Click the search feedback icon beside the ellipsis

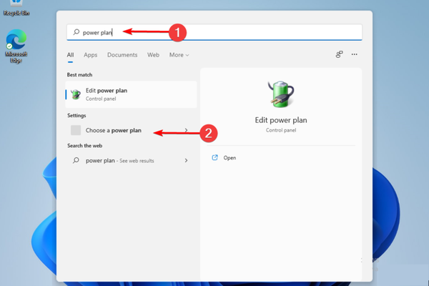[x=339, y=54]
